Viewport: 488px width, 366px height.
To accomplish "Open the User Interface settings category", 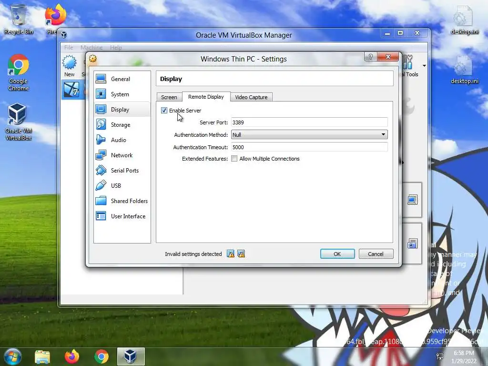I will point(122,216).
